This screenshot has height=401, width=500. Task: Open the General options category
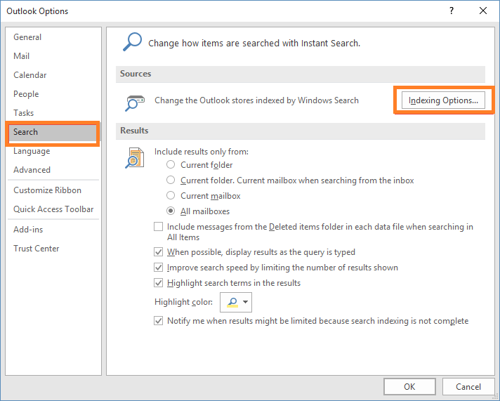coord(53,37)
